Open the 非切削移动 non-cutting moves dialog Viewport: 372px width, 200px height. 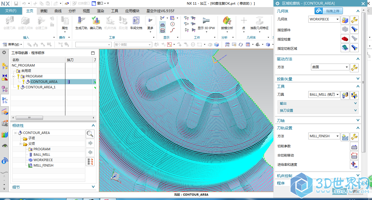coord(354,155)
